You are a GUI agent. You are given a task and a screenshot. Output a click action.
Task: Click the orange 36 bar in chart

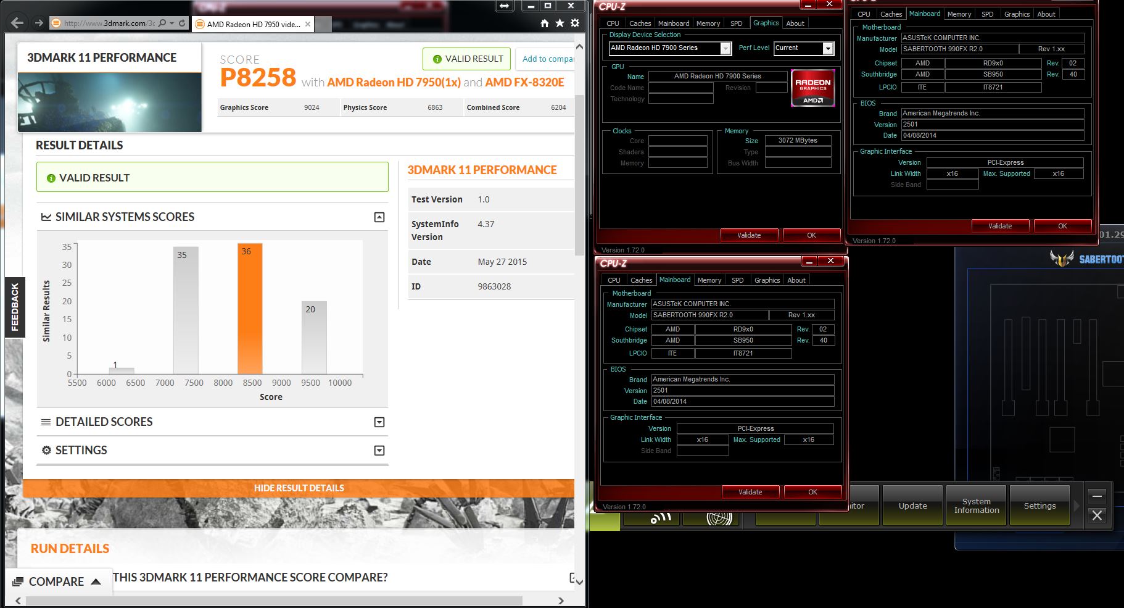(x=250, y=309)
